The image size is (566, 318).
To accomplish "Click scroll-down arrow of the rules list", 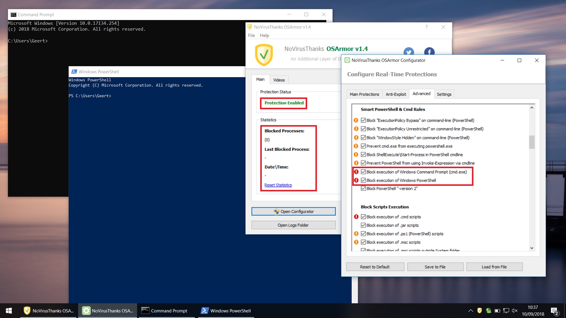I will 532,248.
